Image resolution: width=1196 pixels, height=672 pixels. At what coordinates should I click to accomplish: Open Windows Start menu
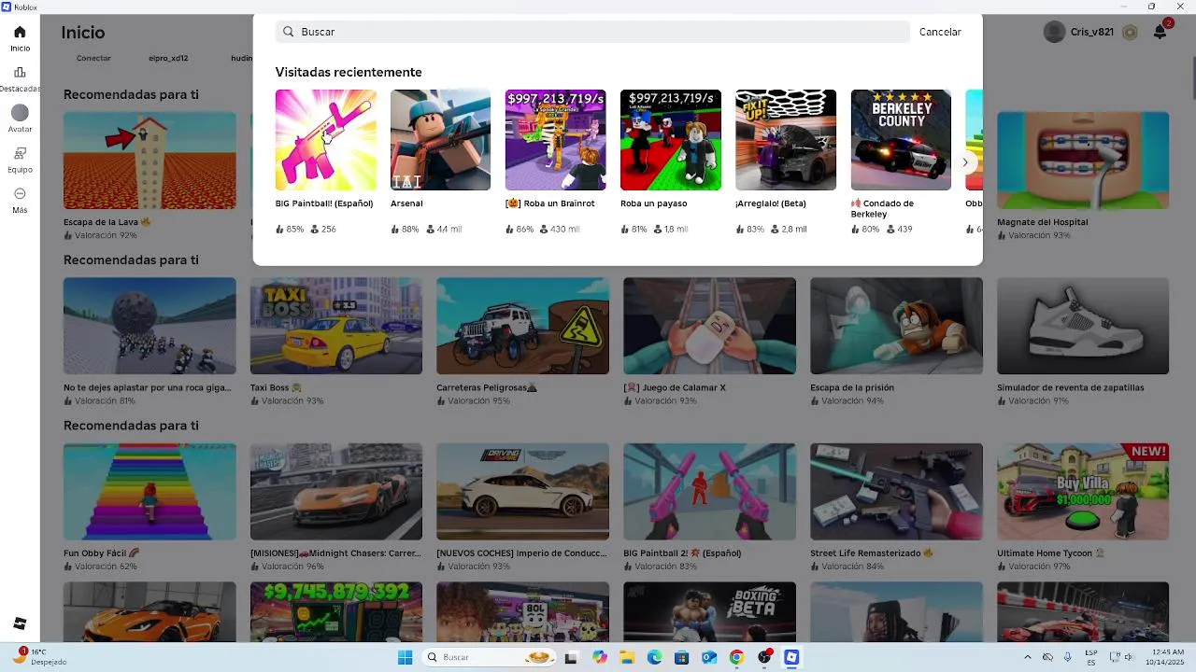405,657
